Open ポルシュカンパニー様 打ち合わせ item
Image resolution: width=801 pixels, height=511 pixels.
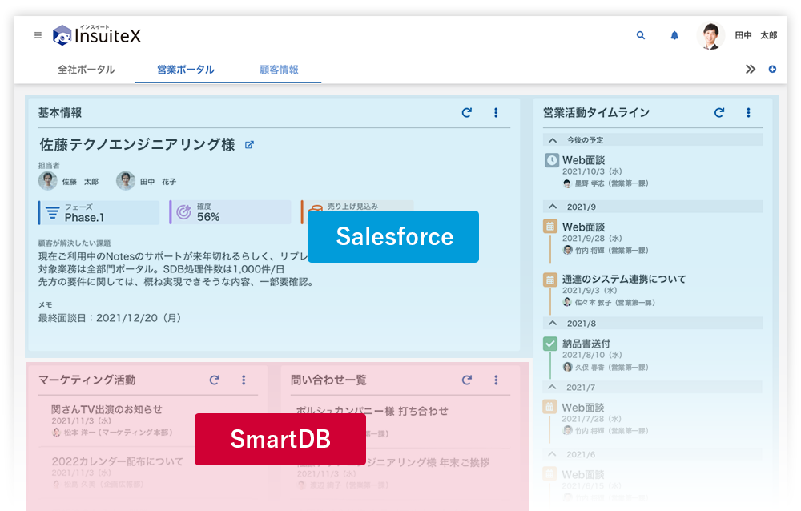[x=372, y=411]
